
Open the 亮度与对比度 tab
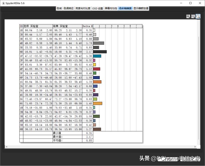(83, 8)
